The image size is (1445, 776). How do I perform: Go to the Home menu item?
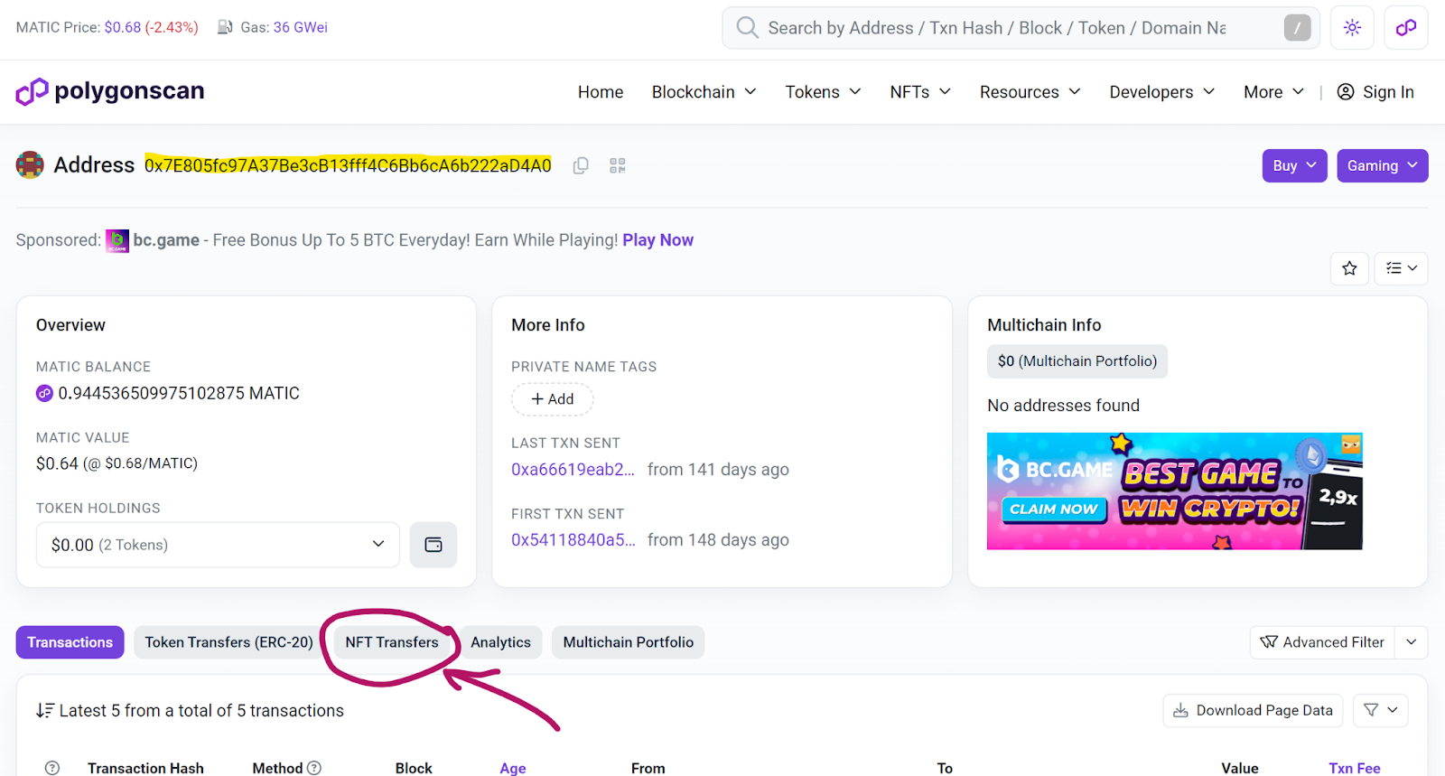601,92
